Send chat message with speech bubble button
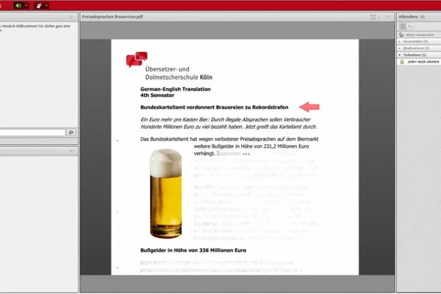Image resolution: width=441 pixels, height=294 pixels. click(71, 132)
